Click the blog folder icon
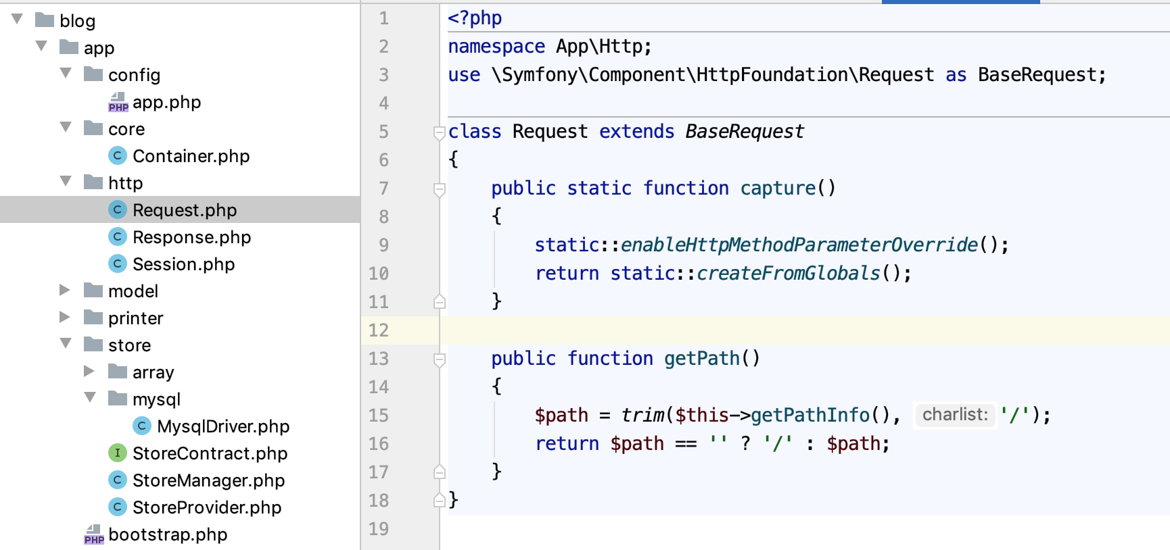This screenshot has height=550, width=1170. coord(45,20)
